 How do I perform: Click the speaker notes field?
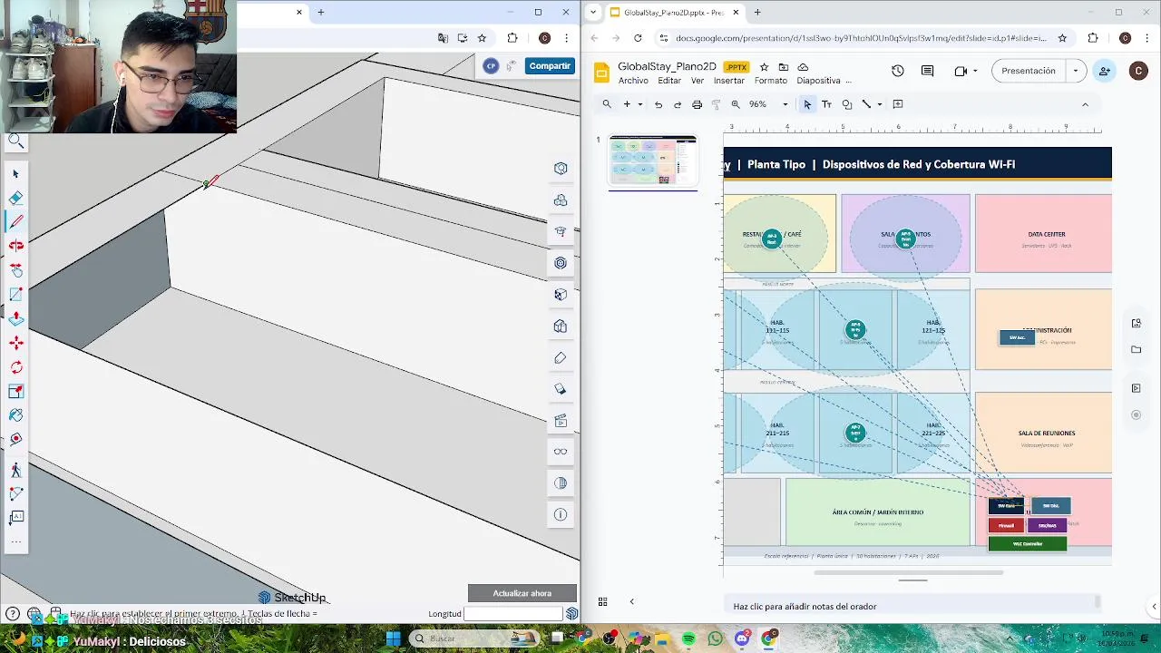coord(912,606)
